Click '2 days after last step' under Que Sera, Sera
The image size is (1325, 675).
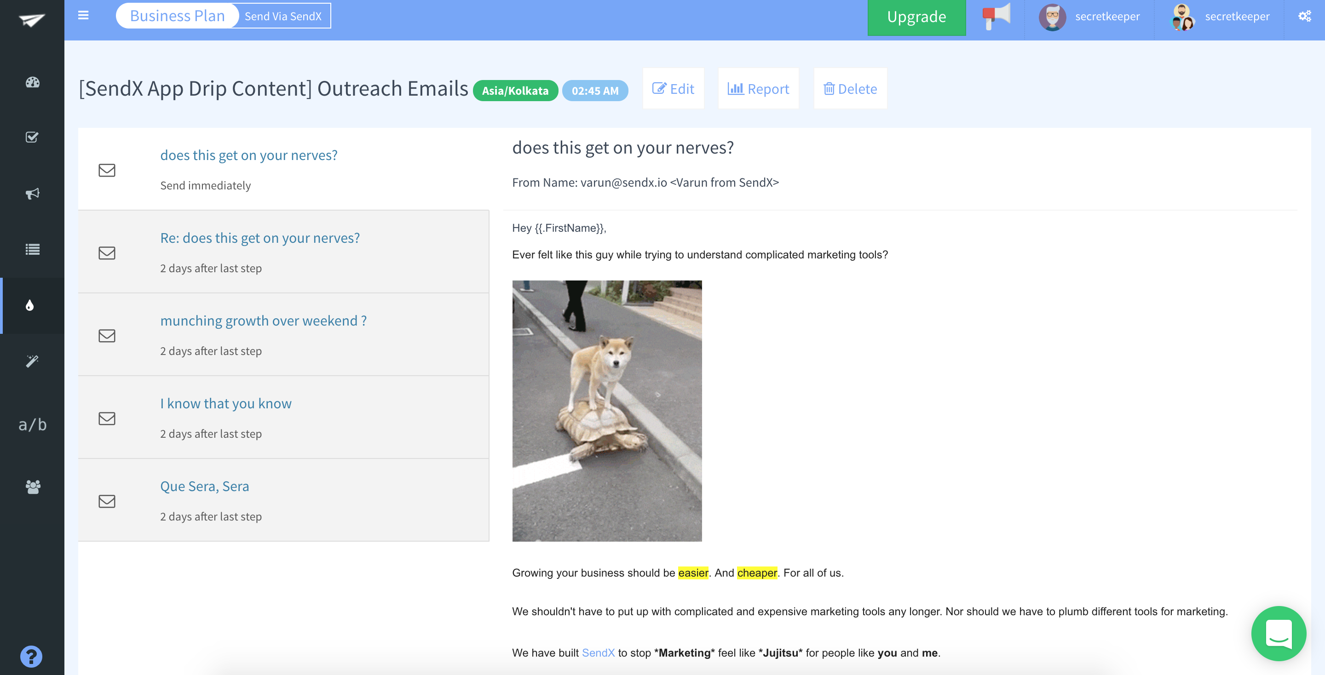pos(211,516)
